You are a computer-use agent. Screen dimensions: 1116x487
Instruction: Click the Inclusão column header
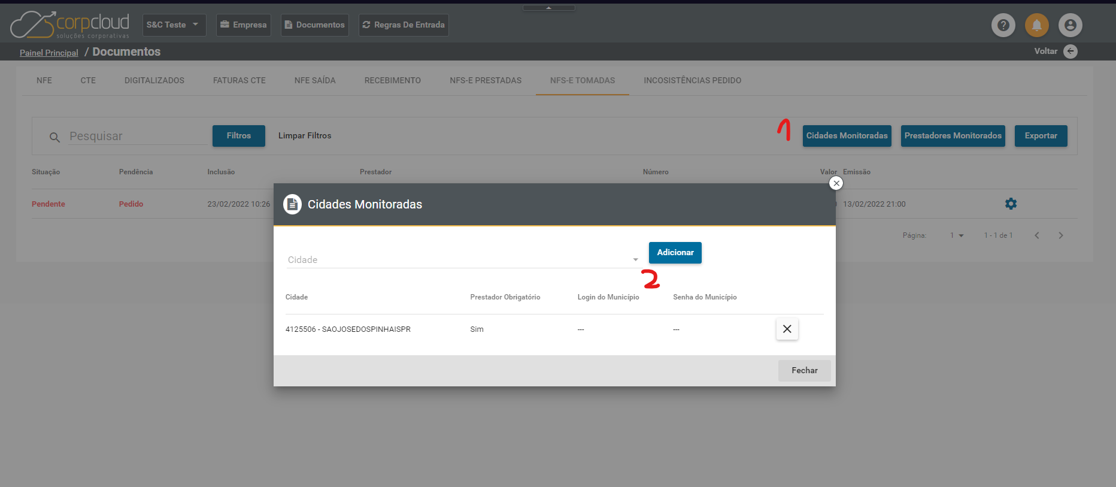[x=221, y=172]
